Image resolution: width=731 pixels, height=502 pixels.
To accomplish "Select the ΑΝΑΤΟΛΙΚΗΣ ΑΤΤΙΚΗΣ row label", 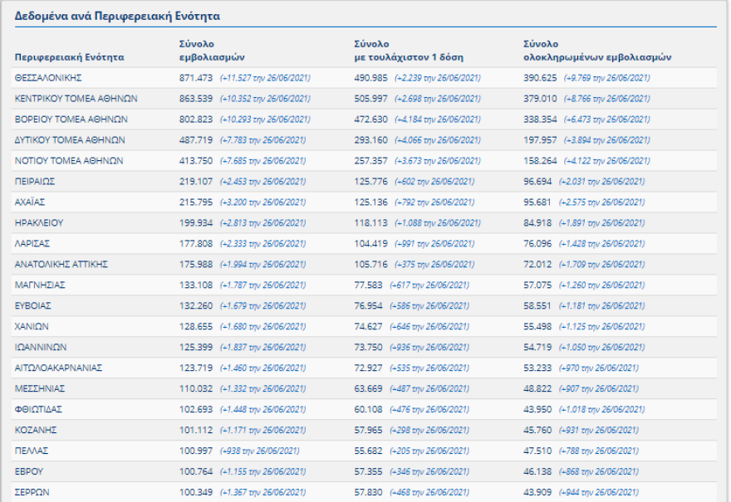I will tap(61, 265).
